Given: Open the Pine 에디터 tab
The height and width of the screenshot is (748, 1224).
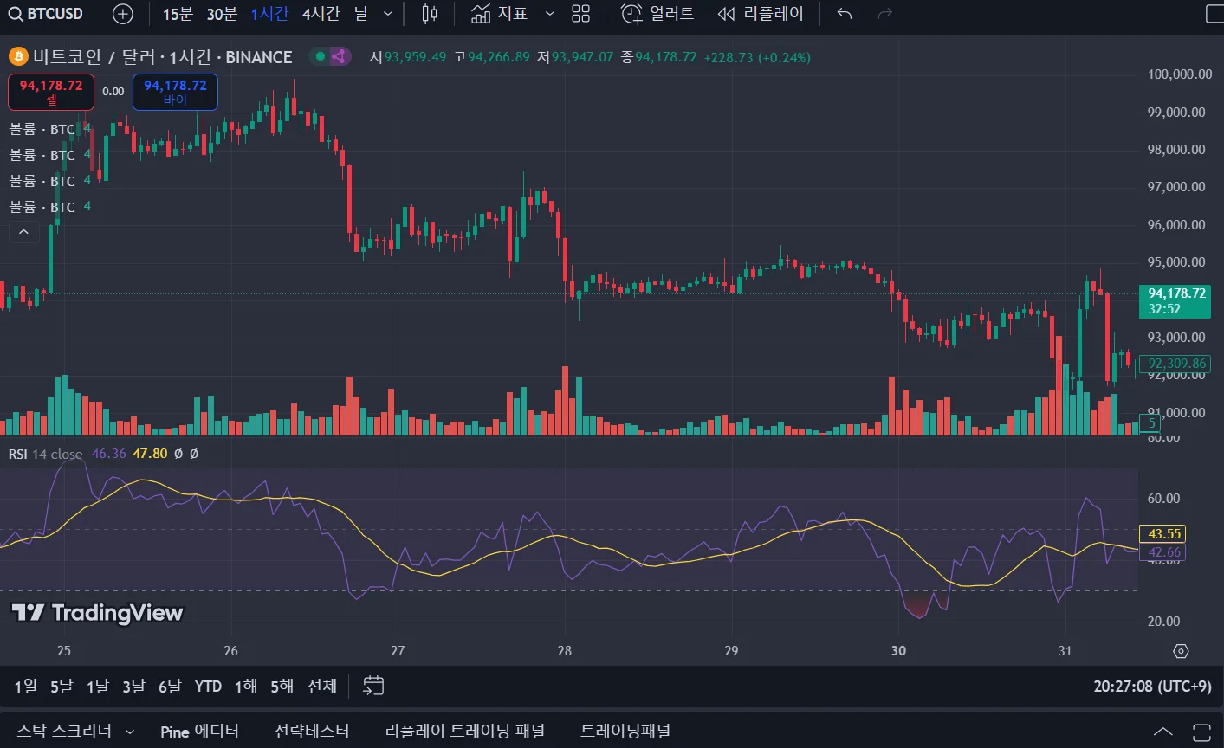Looking at the screenshot, I should [x=199, y=732].
